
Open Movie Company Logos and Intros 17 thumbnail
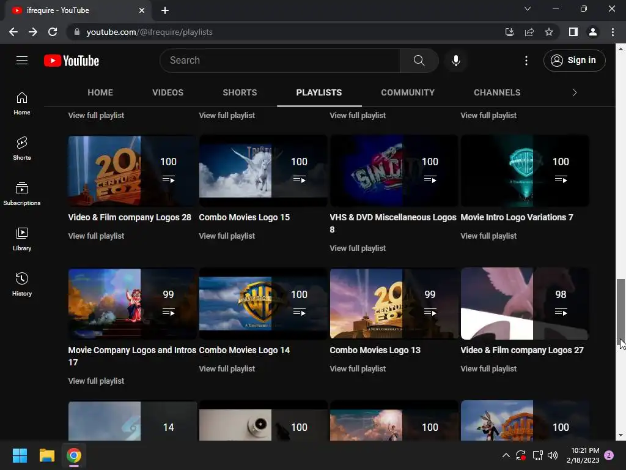pyautogui.click(x=132, y=304)
